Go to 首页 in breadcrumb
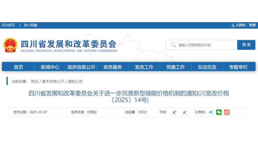 pos(34,81)
